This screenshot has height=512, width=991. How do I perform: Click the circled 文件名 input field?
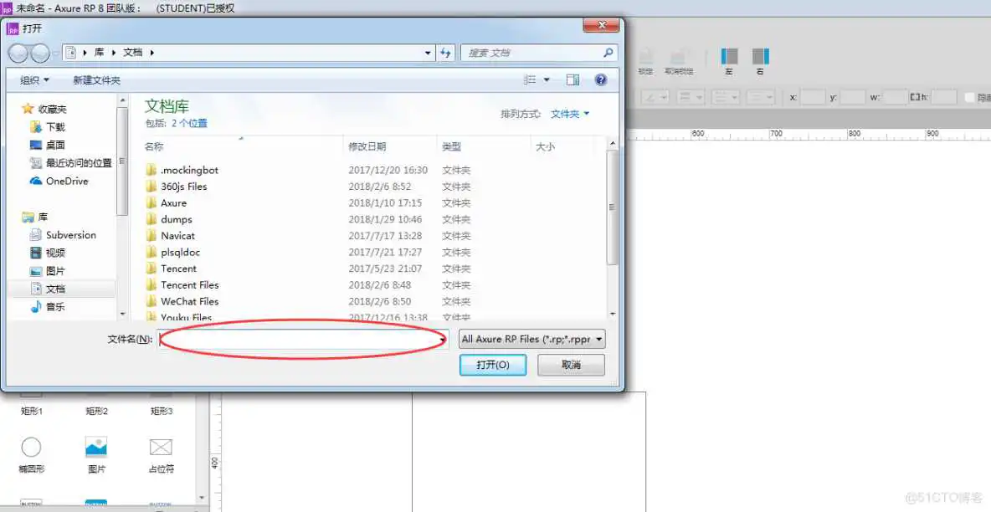[303, 340]
